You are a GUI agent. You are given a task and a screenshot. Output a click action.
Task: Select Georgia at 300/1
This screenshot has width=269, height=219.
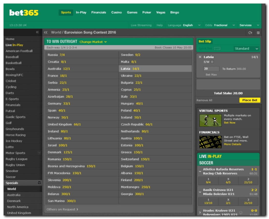[155, 194]
